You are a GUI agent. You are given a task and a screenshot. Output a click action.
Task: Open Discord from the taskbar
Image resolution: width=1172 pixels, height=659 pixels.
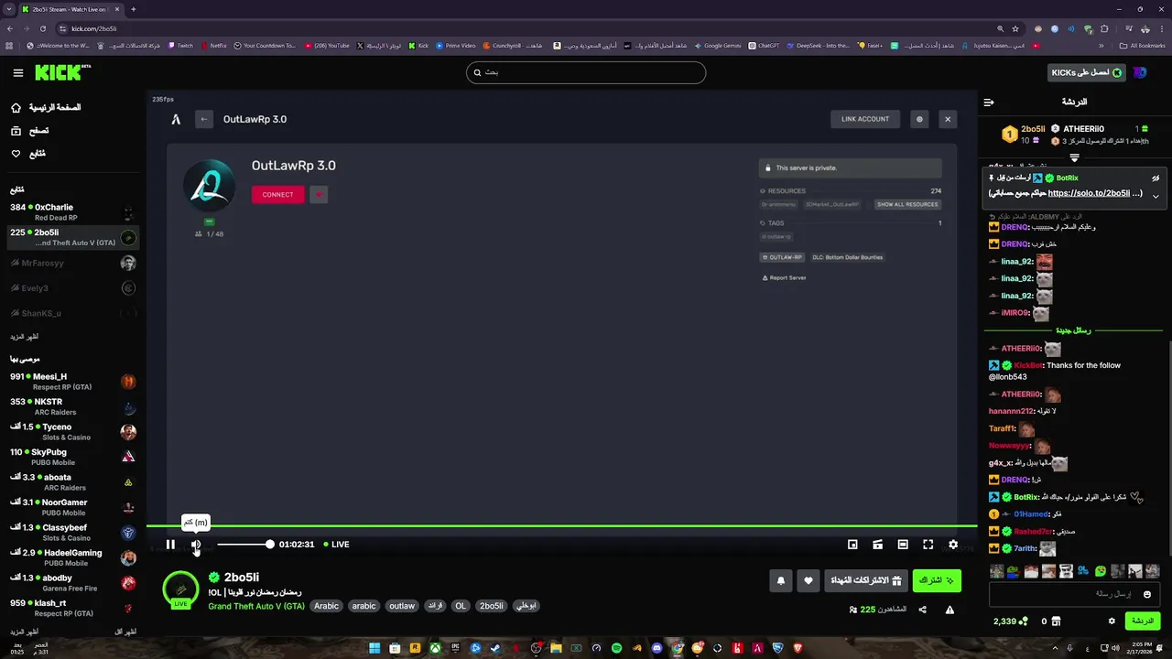click(x=657, y=648)
